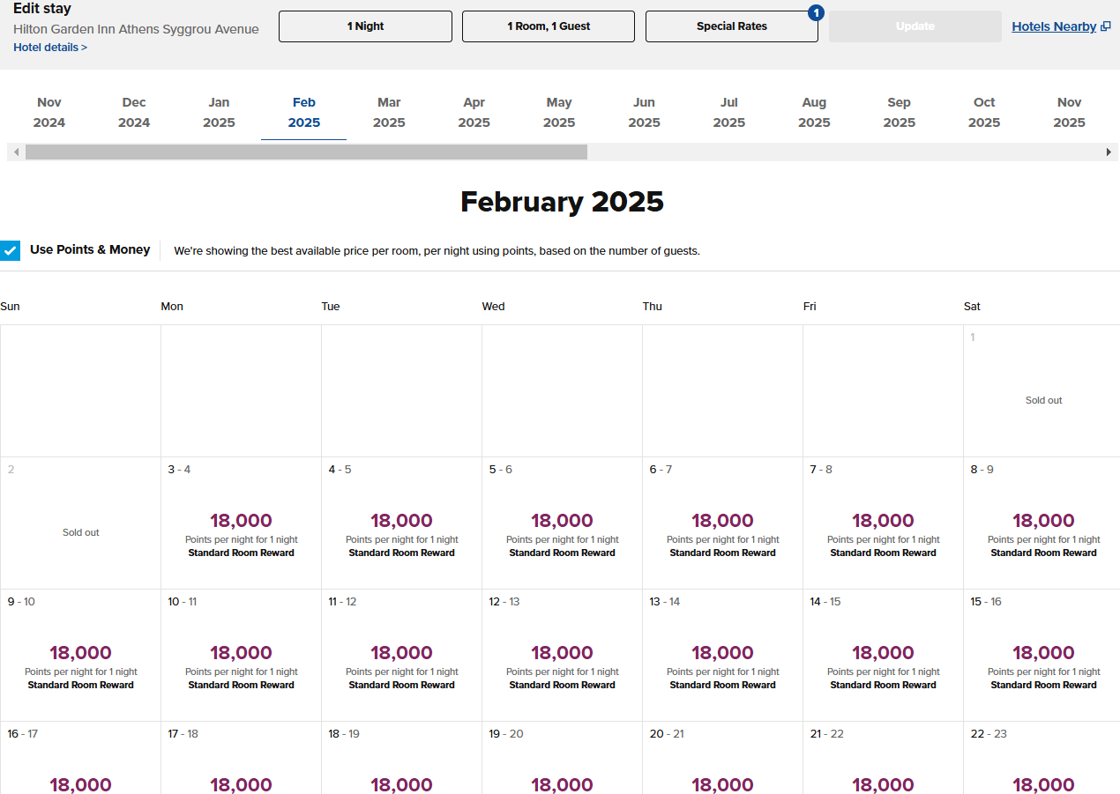Click the left arrow of month scrollbar
1120x794 pixels.
[16, 152]
